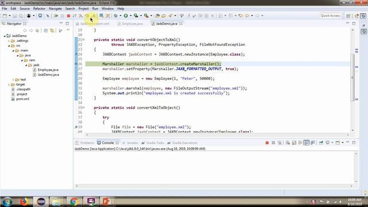
Task: Open the Source menu
Action: 25,9
